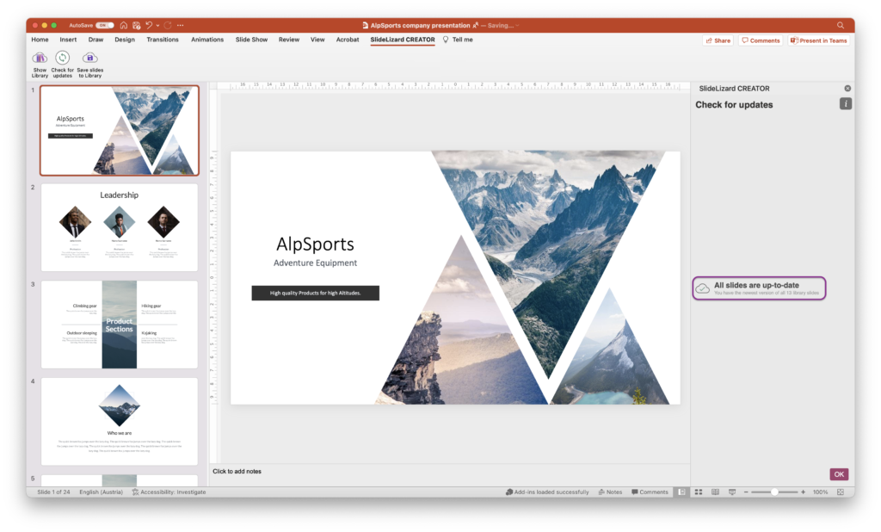
Task: Open the Home ribbon tab
Action: pos(40,40)
